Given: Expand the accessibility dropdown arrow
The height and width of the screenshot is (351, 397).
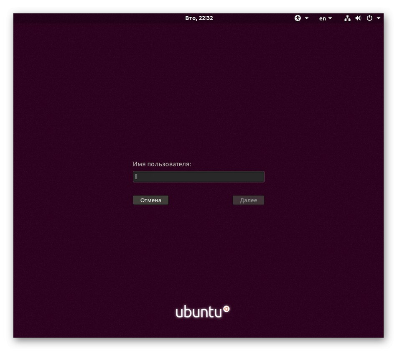Looking at the screenshot, I should [307, 18].
